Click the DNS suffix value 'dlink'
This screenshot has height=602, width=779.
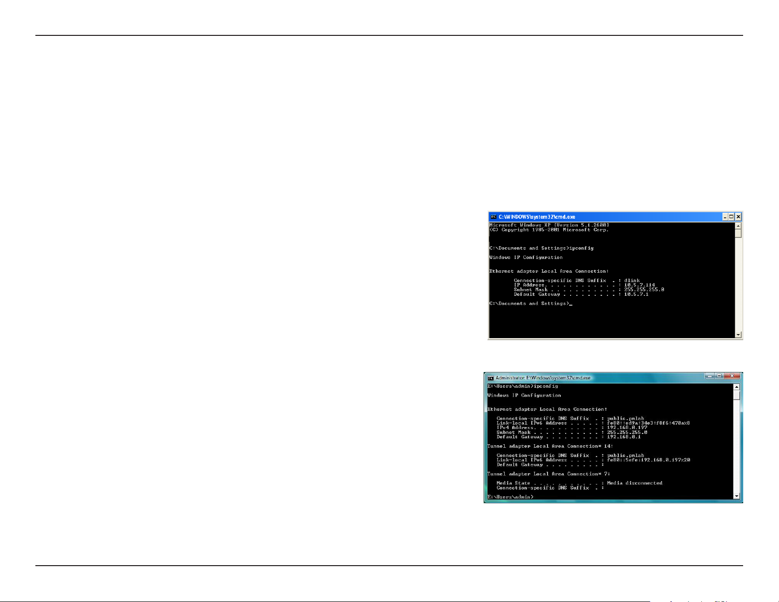[x=632, y=281]
